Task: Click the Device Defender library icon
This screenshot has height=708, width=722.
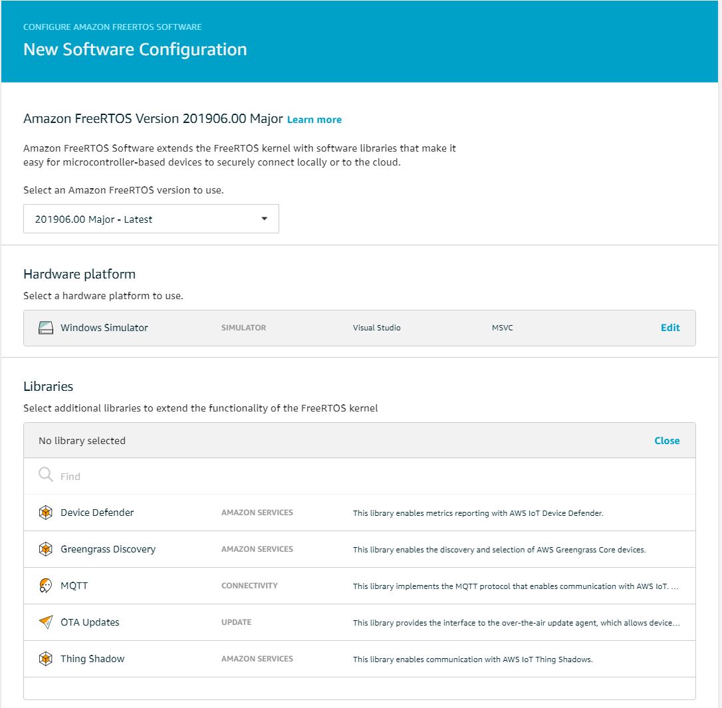Action: (x=45, y=513)
